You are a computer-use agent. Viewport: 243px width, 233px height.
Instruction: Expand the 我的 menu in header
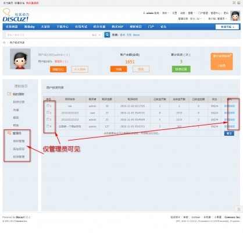tap(165, 13)
